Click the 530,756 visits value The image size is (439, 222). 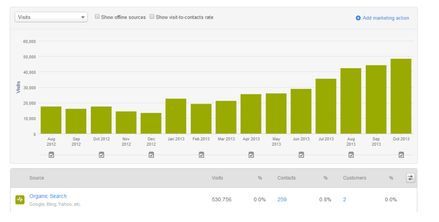click(x=222, y=200)
